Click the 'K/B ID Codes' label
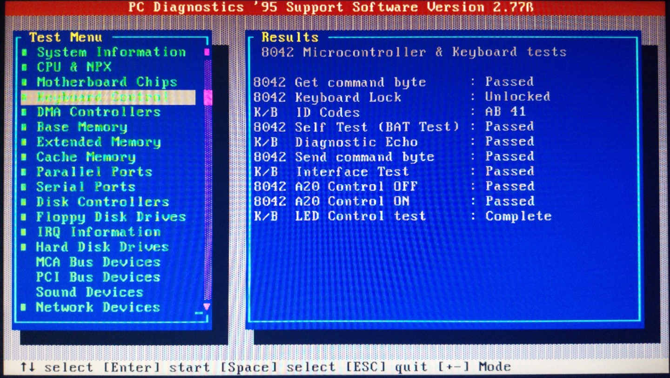 (307, 112)
